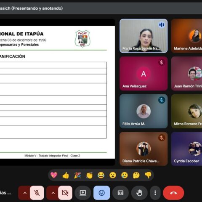This screenshot has height=202, width=202.
Task: Click the '03 de diciembre de 1996' text
Action: (27, 40)
